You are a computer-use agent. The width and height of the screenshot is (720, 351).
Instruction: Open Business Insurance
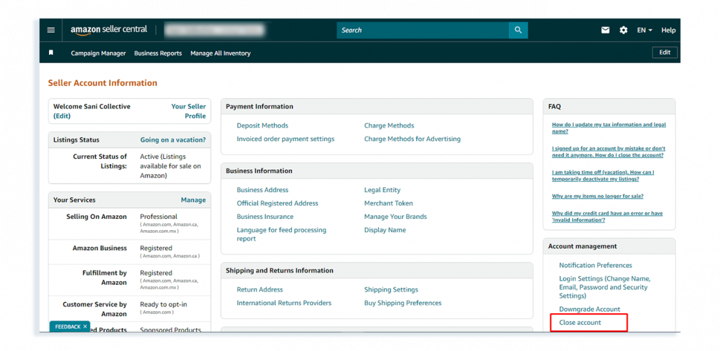[265, 216]
